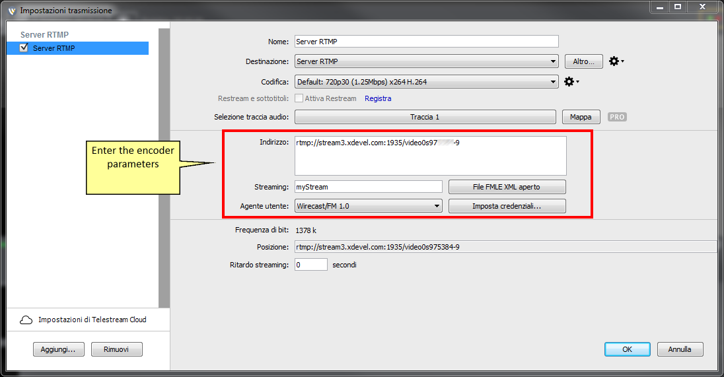
Task: Close the Impostazioni trasmissione window
Action: click(x=702, y=7)
